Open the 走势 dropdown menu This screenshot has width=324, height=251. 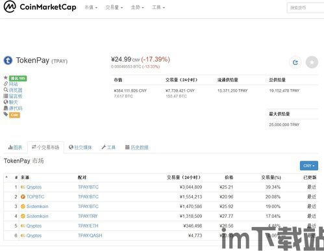(x=137, y=8)
